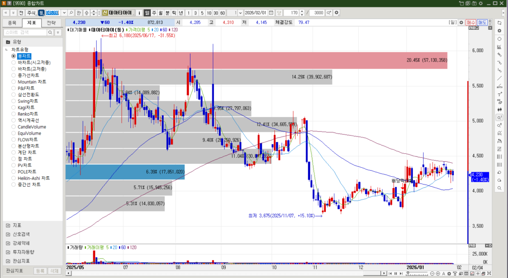Click the magnifier zoom tool in right toolbar
508x278 pixels.
(x=499, y=118)
